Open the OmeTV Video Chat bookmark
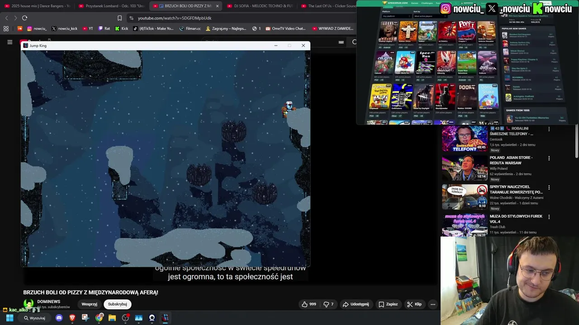The height and width of the screenshot is (325, 579). point(286,28)
